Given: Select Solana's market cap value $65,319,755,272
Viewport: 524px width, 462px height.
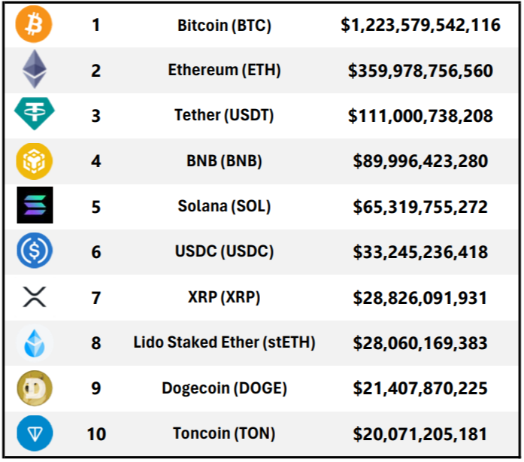Looking at the screenshot, I should tap(420, 207).
